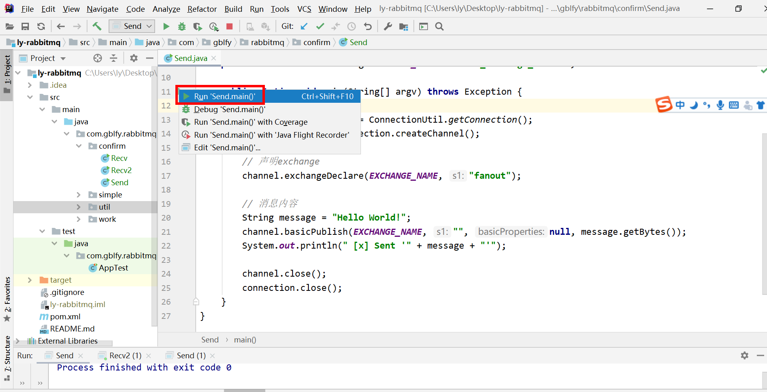Screen dimensions: 767x392
Task: Click rabbitmq in the breadcrumb bar
Action: click(267, 42)
